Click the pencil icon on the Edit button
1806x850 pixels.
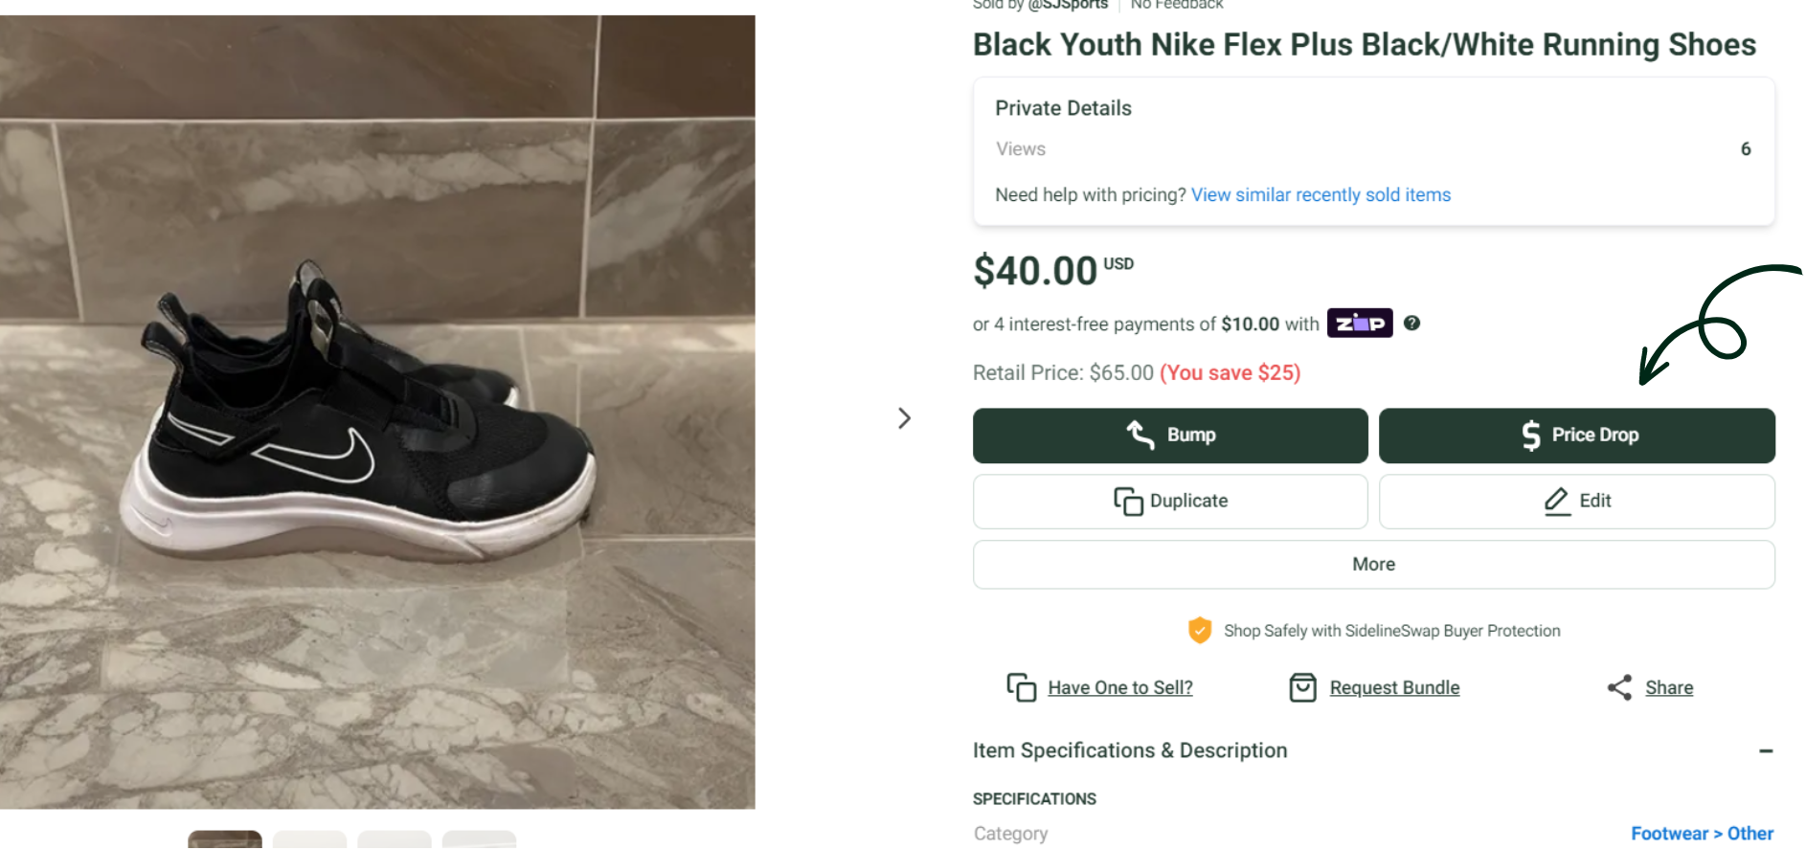click(x=1556, y=501)
